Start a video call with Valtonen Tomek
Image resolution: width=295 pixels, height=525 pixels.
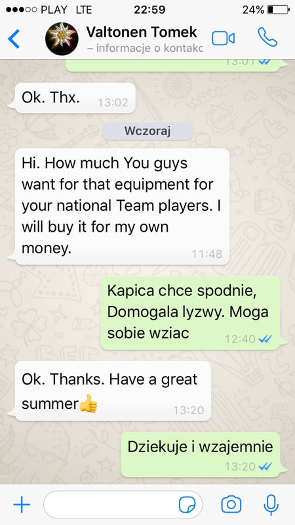pyautogui.click(x=223, y=39)
